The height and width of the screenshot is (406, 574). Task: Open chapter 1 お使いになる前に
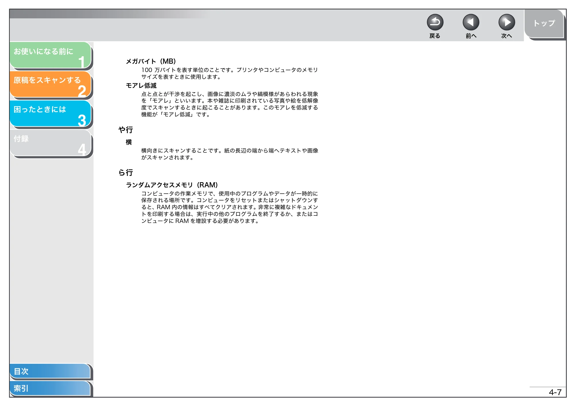click(x=51, y=55)
